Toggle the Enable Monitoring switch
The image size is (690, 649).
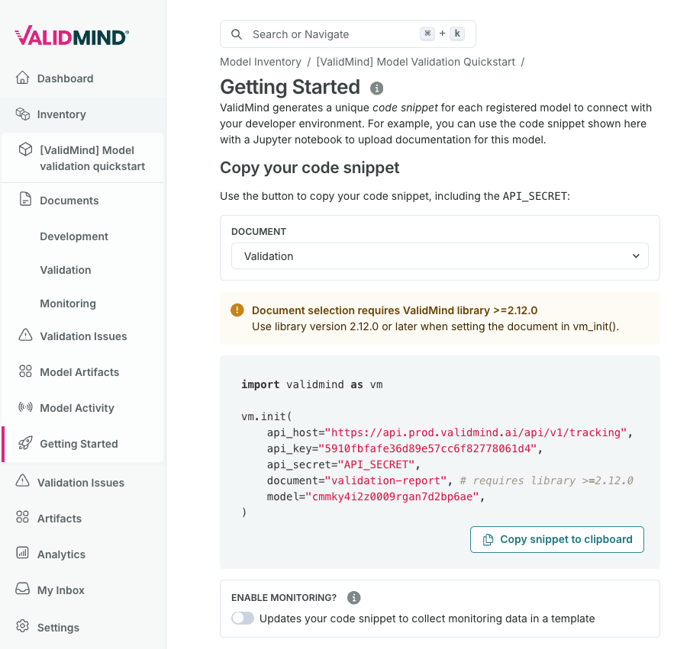click(243, 618)
